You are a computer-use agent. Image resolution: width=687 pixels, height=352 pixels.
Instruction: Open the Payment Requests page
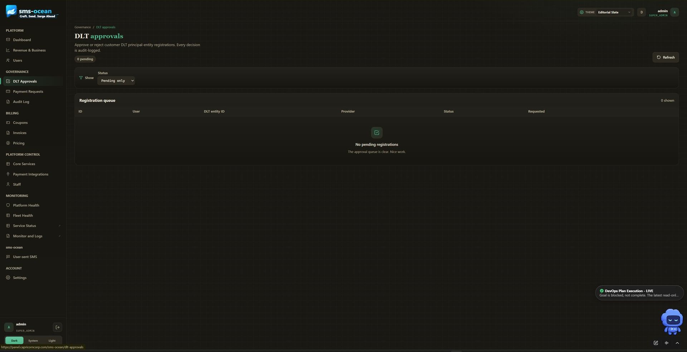pyautogui.click(x=33, y=91)
